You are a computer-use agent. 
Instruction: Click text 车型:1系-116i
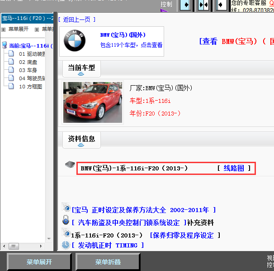click(x=150, y=101)
